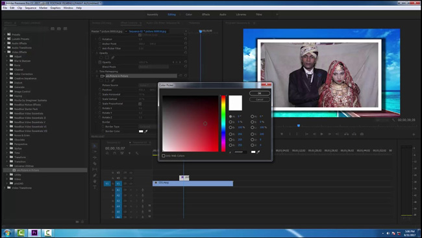This screenshot has height=238, width=422.
Task: Open Premiere Pro from the Windows taskbar
Action: click(34, 233)
